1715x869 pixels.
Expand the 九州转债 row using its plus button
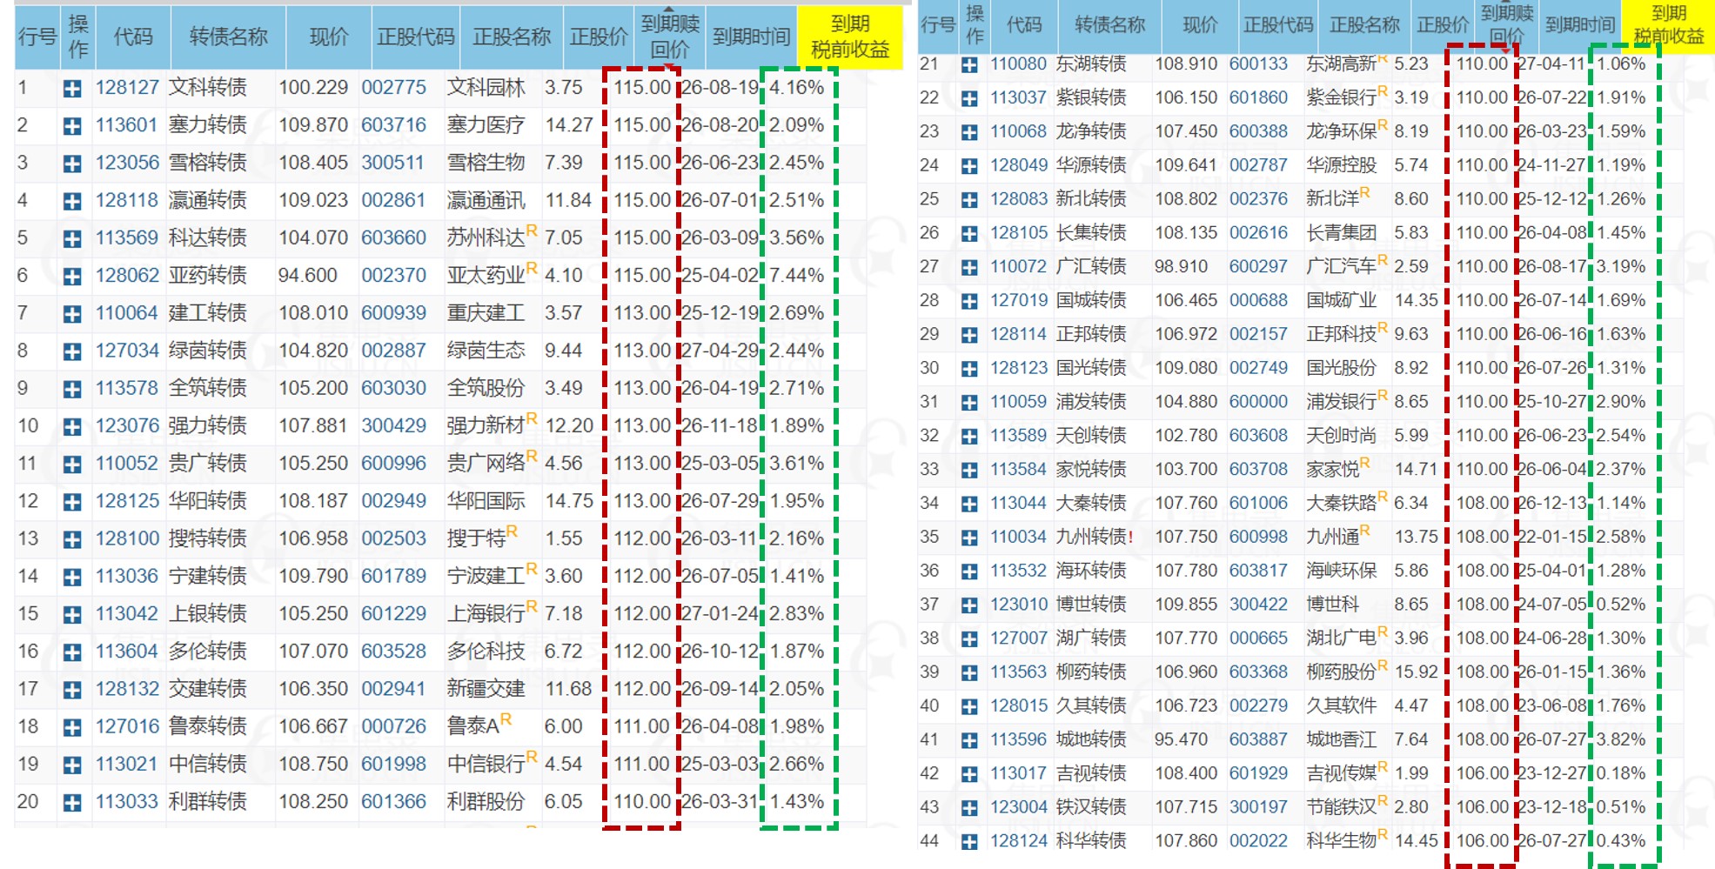click(x=969, y=538)
